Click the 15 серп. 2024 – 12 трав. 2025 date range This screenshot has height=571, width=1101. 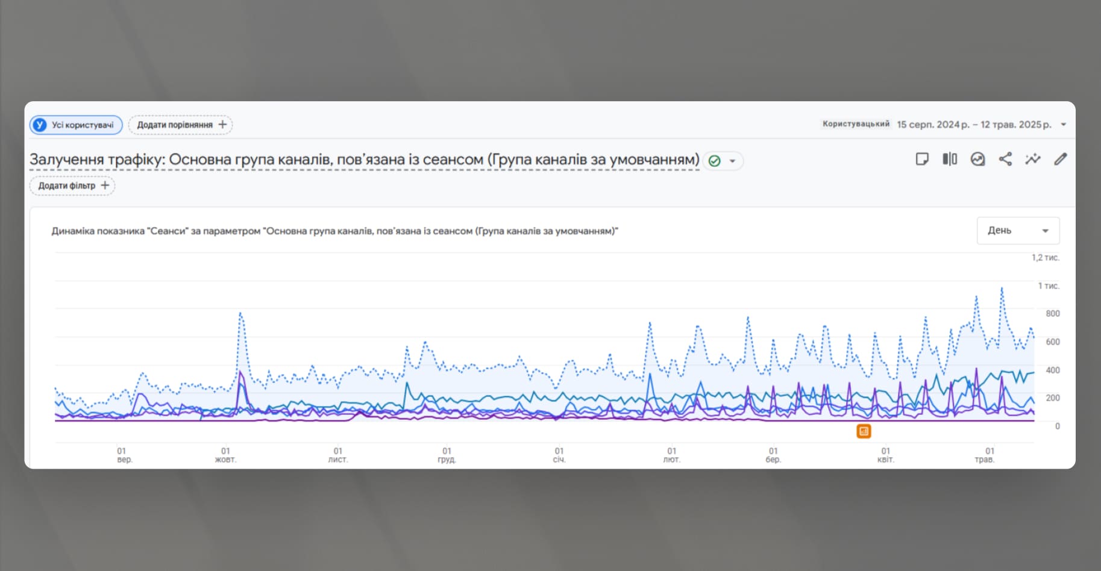(x=973, y=125)
